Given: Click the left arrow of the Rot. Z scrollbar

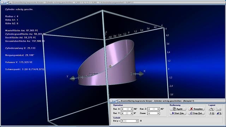Looking at the screenshot, I should [x=149, y=109].
